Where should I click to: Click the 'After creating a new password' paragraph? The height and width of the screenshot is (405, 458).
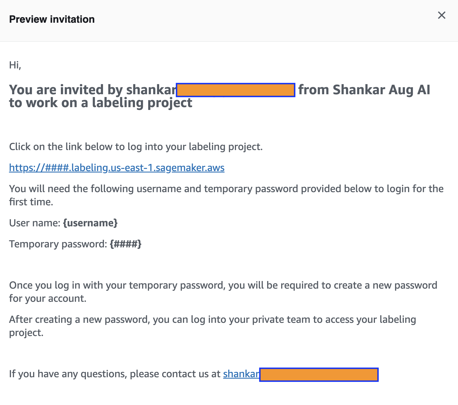point(212,320)
